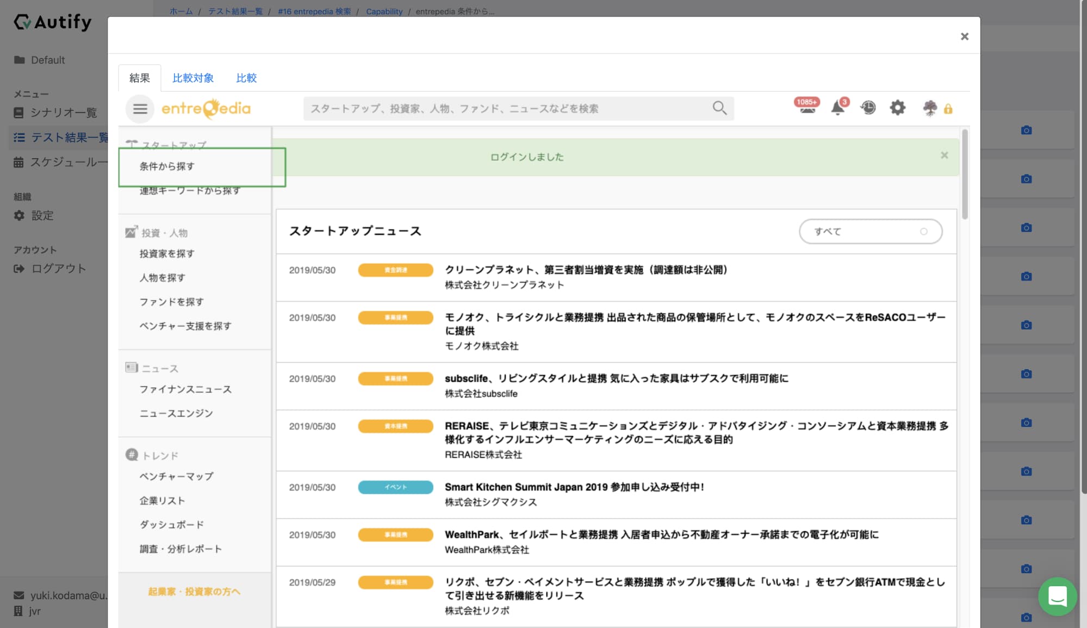This screenshot has height=628, width=1087.
Task: Switch to the 比較 tab
Action: coord(246,78)
